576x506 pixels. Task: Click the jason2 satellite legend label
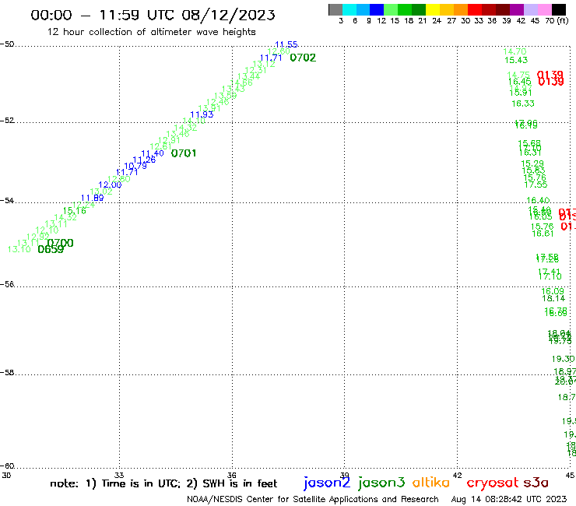pos(327,483)
